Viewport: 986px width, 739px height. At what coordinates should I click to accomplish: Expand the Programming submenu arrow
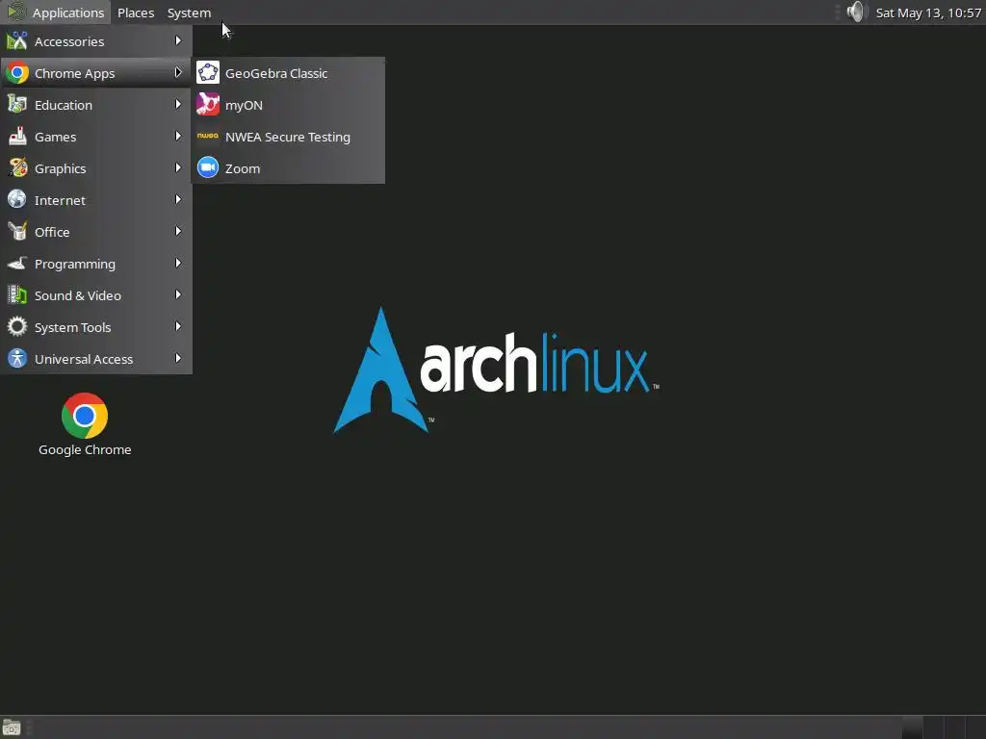pos(178,264)
